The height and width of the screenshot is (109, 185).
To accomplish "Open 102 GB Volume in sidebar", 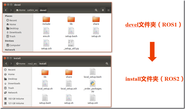I will point(14,99).
